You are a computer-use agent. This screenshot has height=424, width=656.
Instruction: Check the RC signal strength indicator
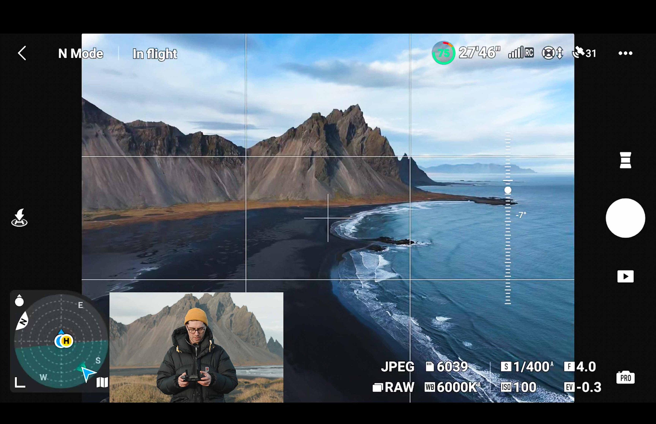coord(520,52)
